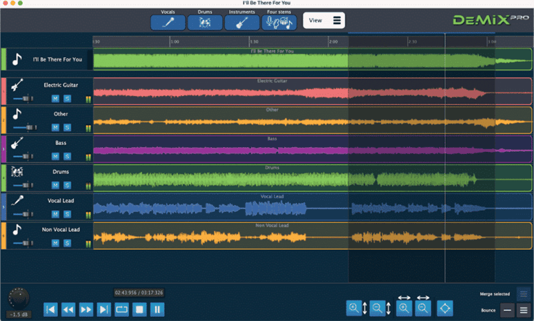Zoom out vertically on waveforms
The height and width of the screenshot is (321, 534).
[377, 308]
